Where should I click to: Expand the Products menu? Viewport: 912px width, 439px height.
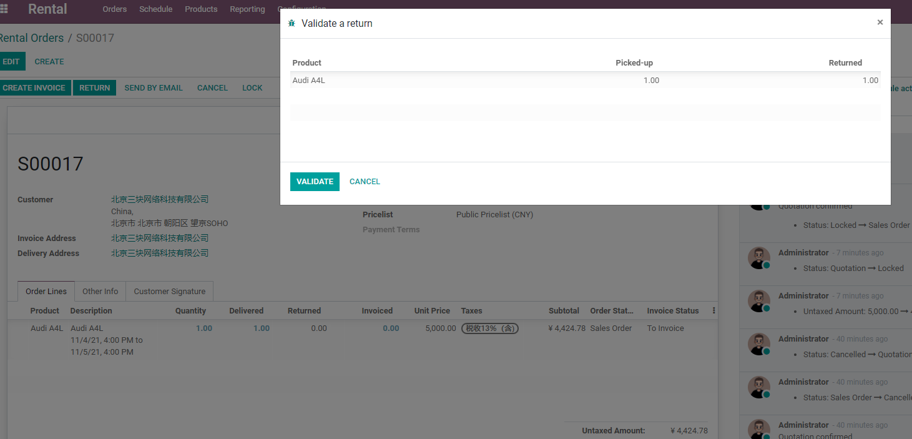point(201,9)
